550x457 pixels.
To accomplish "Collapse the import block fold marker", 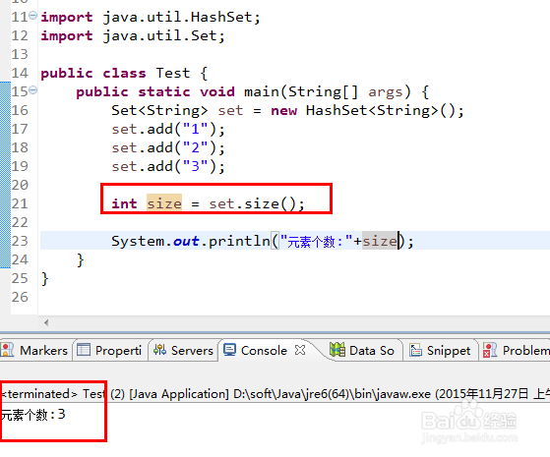I will point(33,16).
